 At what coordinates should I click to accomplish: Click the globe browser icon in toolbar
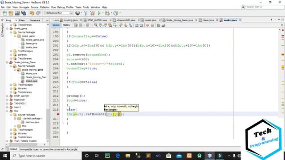tap(77, 13)
